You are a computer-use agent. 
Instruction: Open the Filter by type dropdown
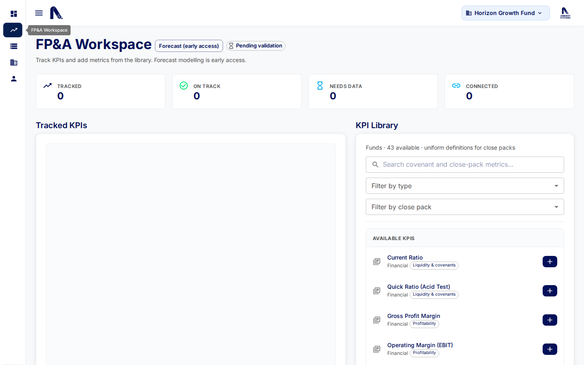click(465, 186)
